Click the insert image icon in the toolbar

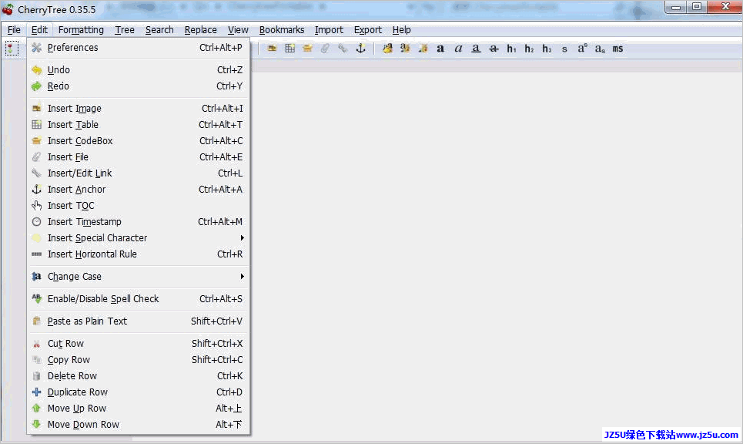point(272,49)
